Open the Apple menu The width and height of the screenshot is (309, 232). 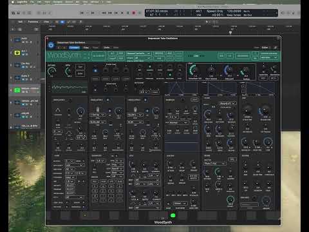coord(12,2)
